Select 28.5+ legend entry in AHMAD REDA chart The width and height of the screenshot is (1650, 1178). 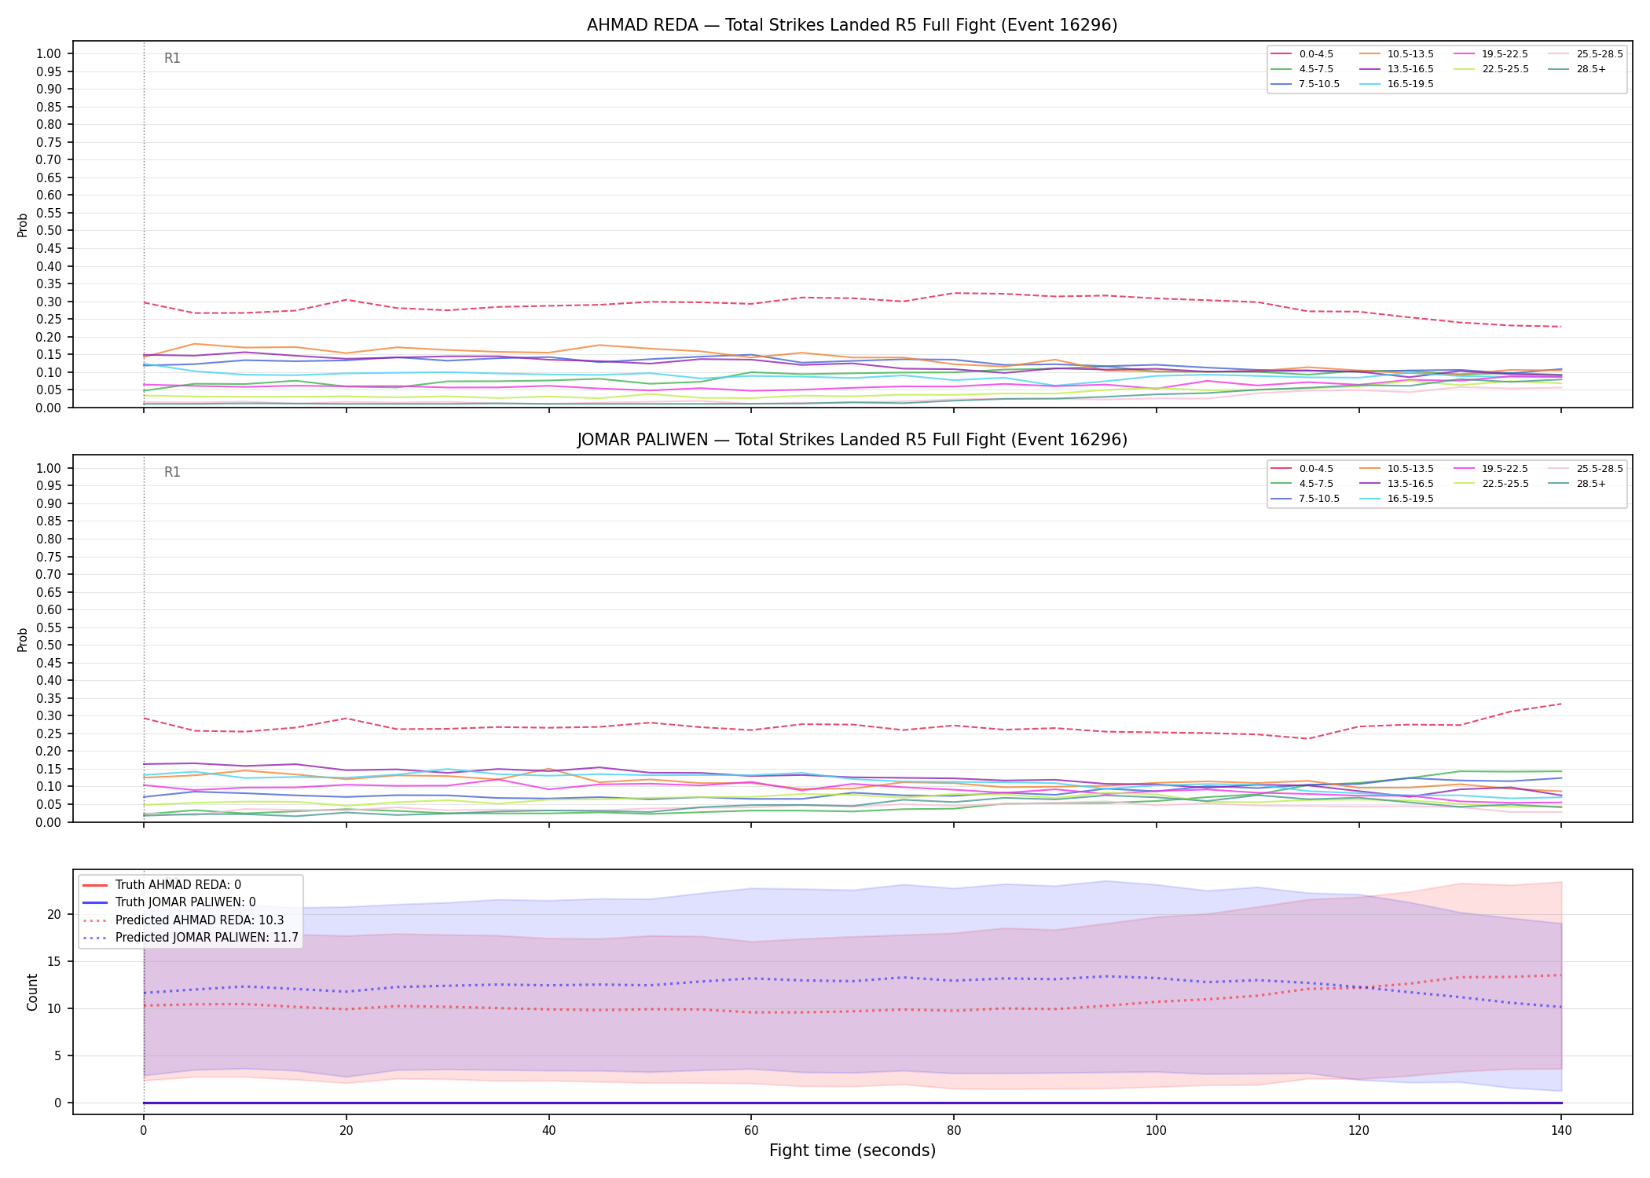pos(1577,69)
